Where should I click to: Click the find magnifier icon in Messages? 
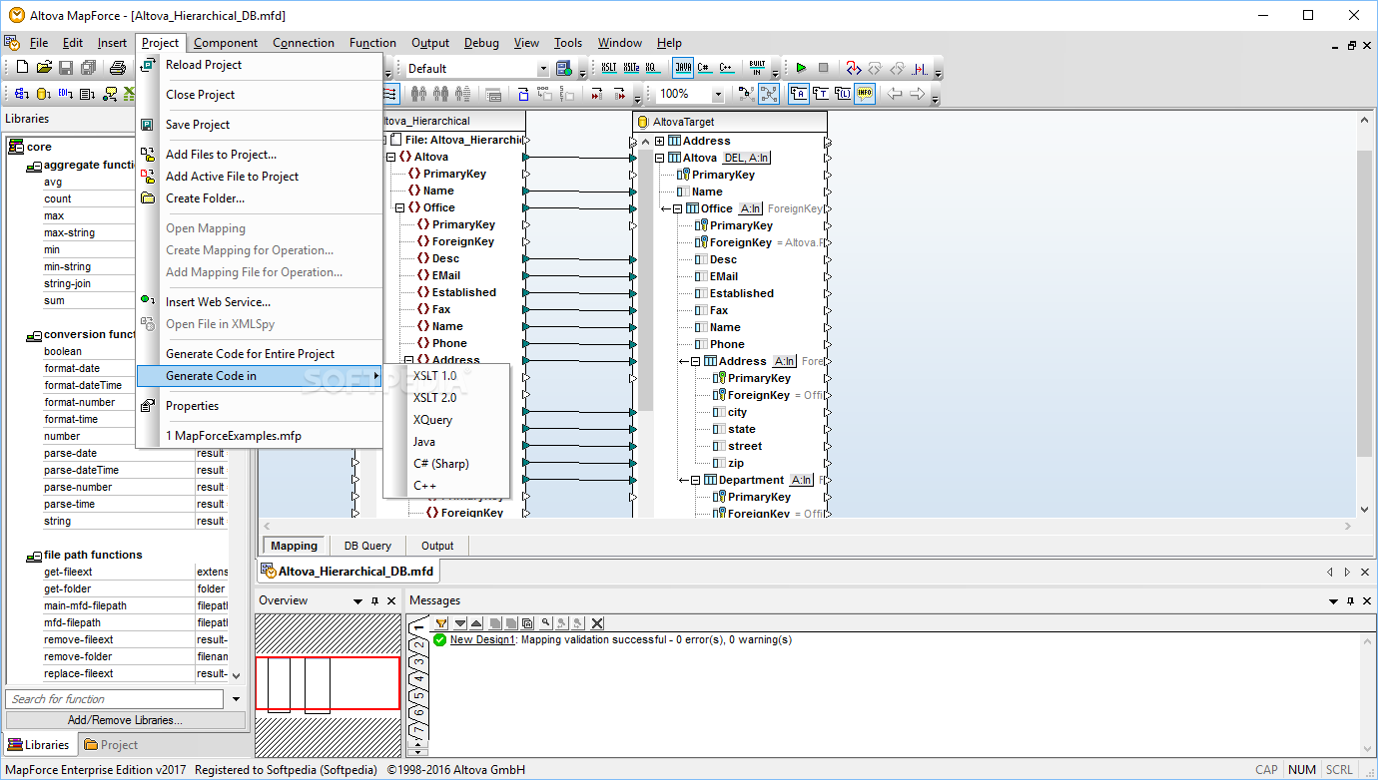tap(546, 622)
